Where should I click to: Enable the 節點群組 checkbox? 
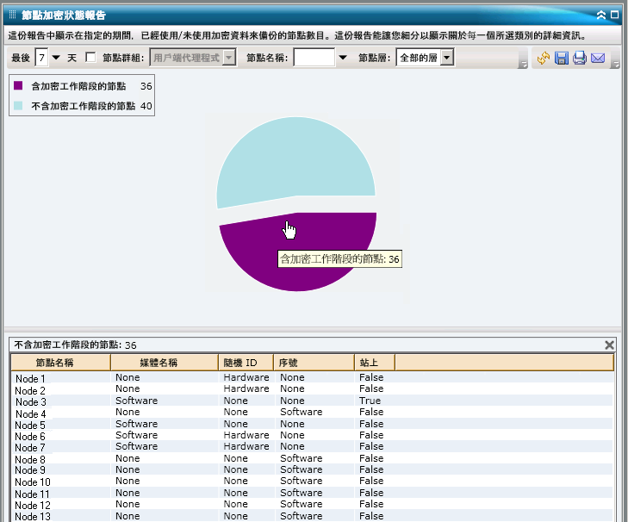pos(90,58)
